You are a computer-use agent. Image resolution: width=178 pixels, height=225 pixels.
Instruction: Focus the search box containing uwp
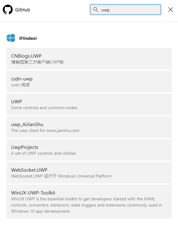(x=126, y=10)
